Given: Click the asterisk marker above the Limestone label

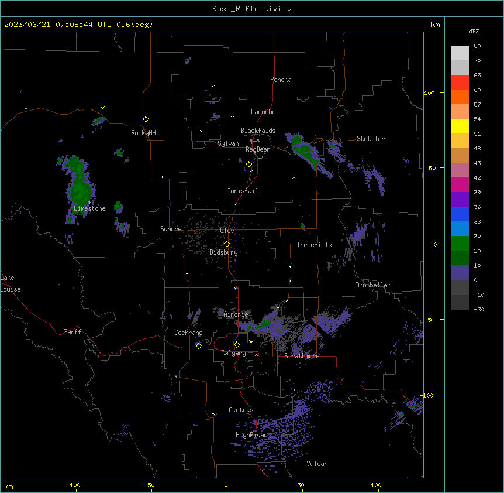Looking at the screenshot, I should pos(89,202).
